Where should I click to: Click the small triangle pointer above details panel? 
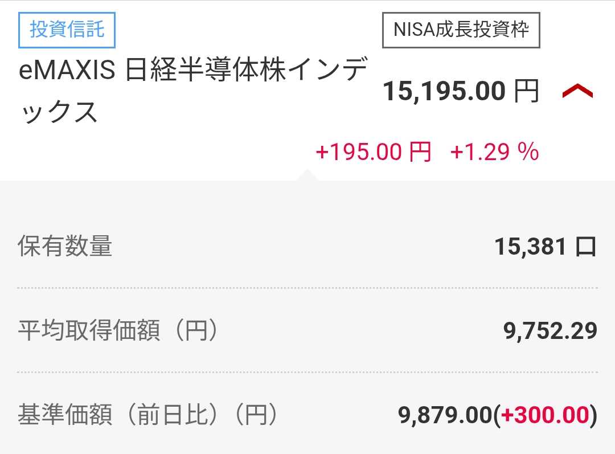click(306, 174)
